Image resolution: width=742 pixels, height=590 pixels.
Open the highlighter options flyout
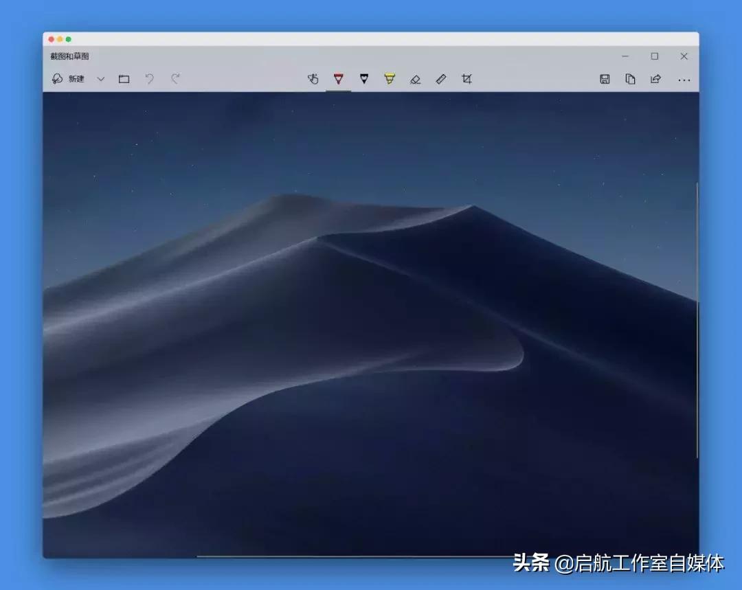(x=389, y=78)
